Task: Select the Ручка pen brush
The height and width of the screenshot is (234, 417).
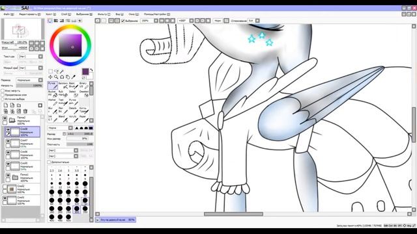Action: 53,85
